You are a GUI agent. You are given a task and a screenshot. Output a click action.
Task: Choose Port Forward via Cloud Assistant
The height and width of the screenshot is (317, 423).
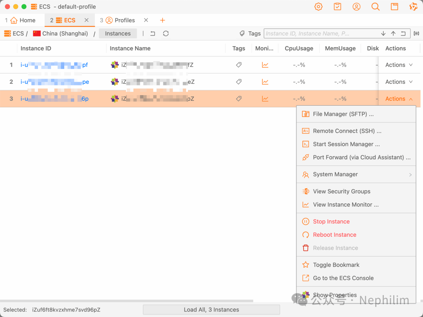coord(356,157)
